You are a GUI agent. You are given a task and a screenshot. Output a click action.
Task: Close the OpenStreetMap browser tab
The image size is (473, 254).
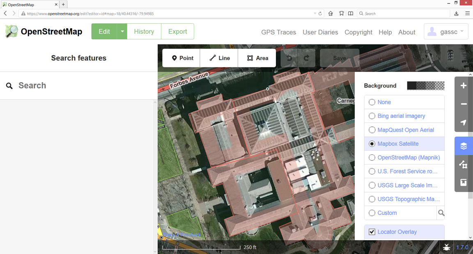(x=56, y=5)
